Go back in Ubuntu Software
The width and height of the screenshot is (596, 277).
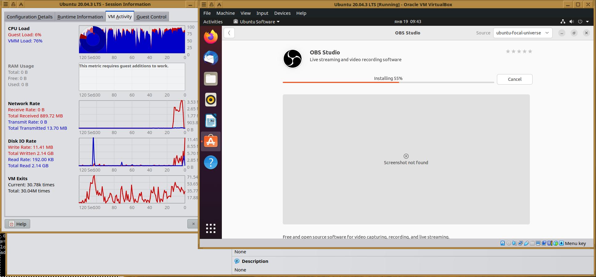coord(229,33)
